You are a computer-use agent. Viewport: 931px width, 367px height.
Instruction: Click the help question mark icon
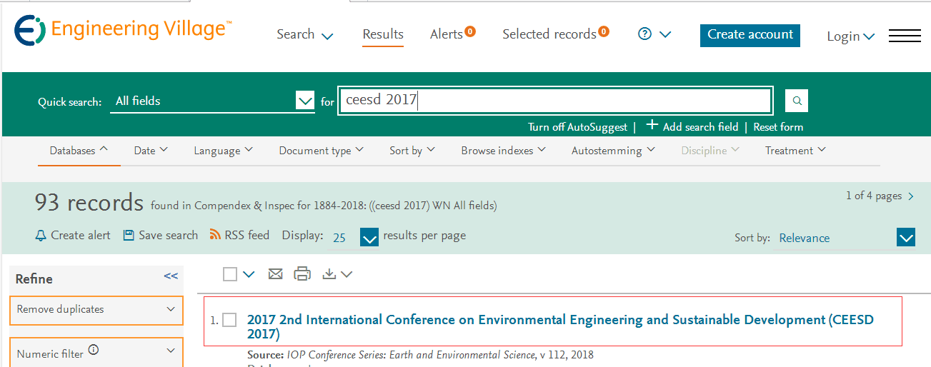click(x=644, y=34)
